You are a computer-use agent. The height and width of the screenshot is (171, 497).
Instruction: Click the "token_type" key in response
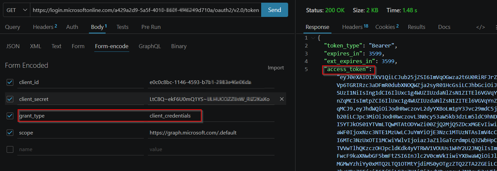(x=343, y=45)
